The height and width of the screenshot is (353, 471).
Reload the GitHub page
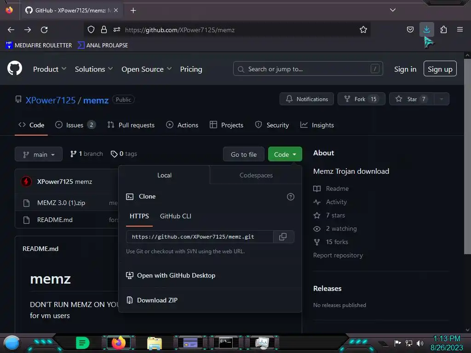(44, 30)
